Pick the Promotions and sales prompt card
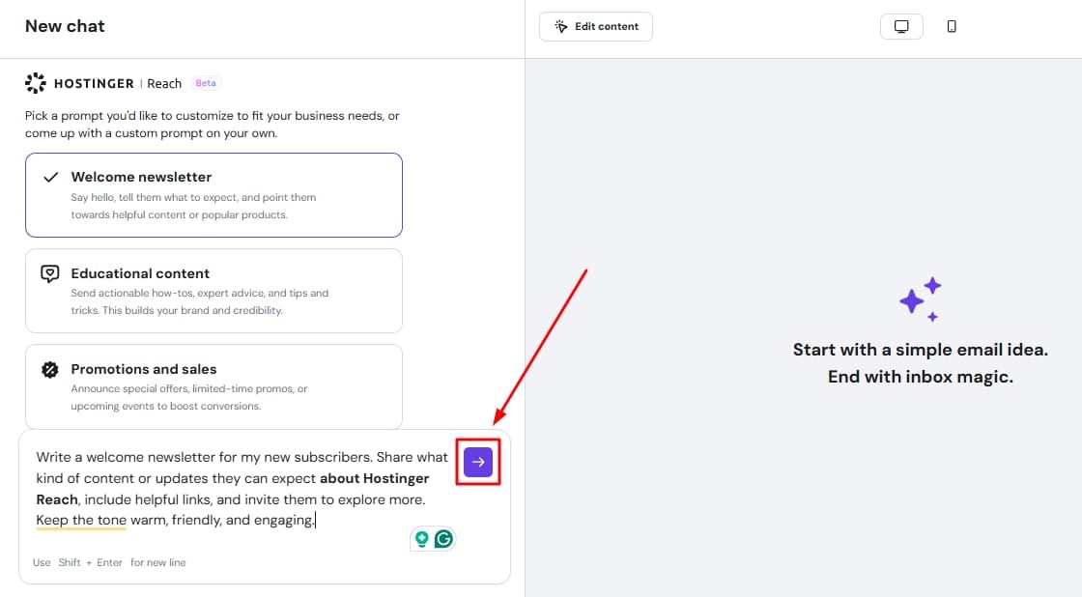Viewport: 1082px width, 597px height. click(x=214, y=386)
